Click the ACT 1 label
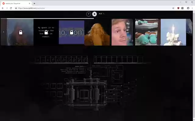Image resolution: width=195 pixels, height=121 pixels. (101, 14)
